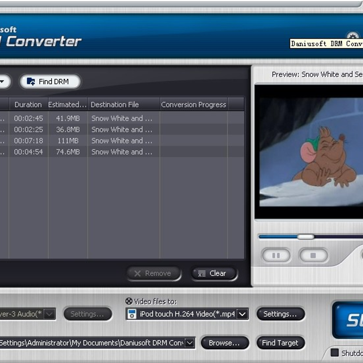Pause the preview playback
The image size is (363, 363).
(276, 256)
